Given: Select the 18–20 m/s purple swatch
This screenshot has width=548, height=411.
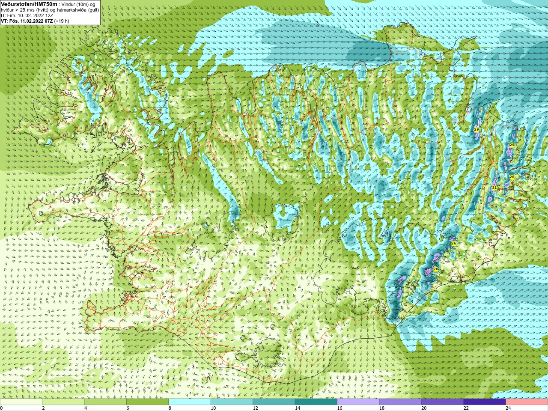Looking at the screenshot, I should (x=400, y=402).
